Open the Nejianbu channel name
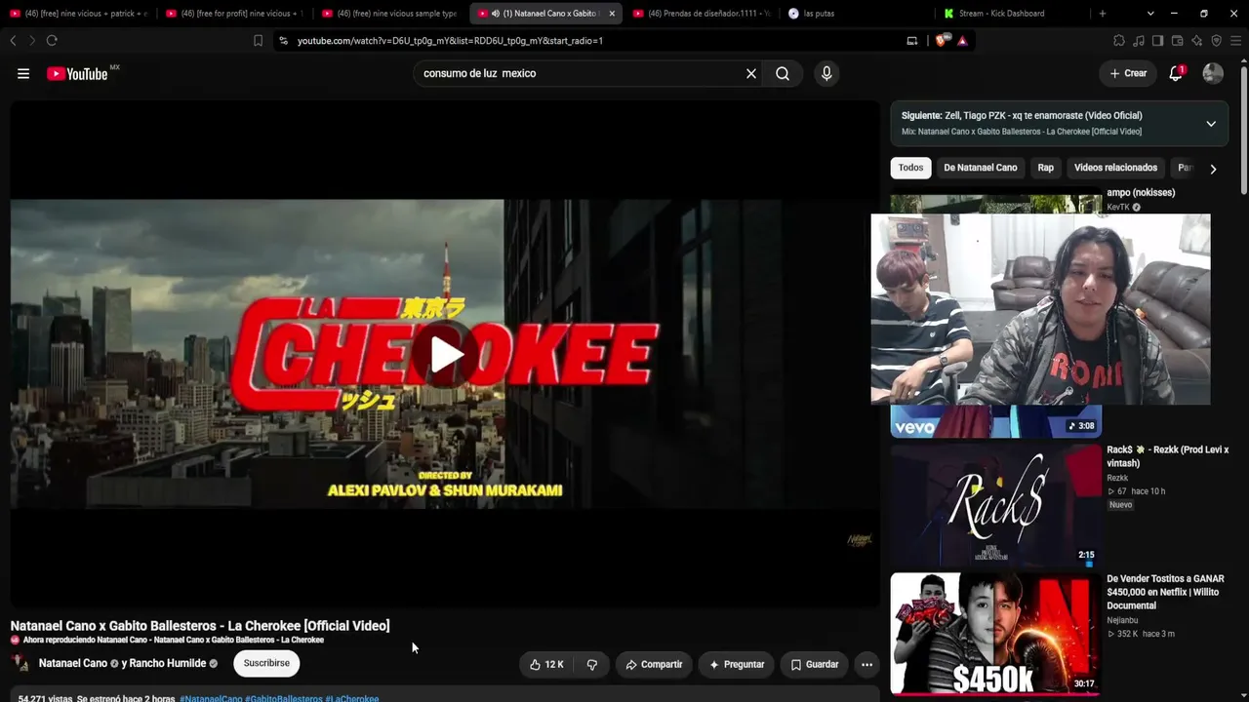This screenshot has height=702, width=1249. coord(1122,620)
